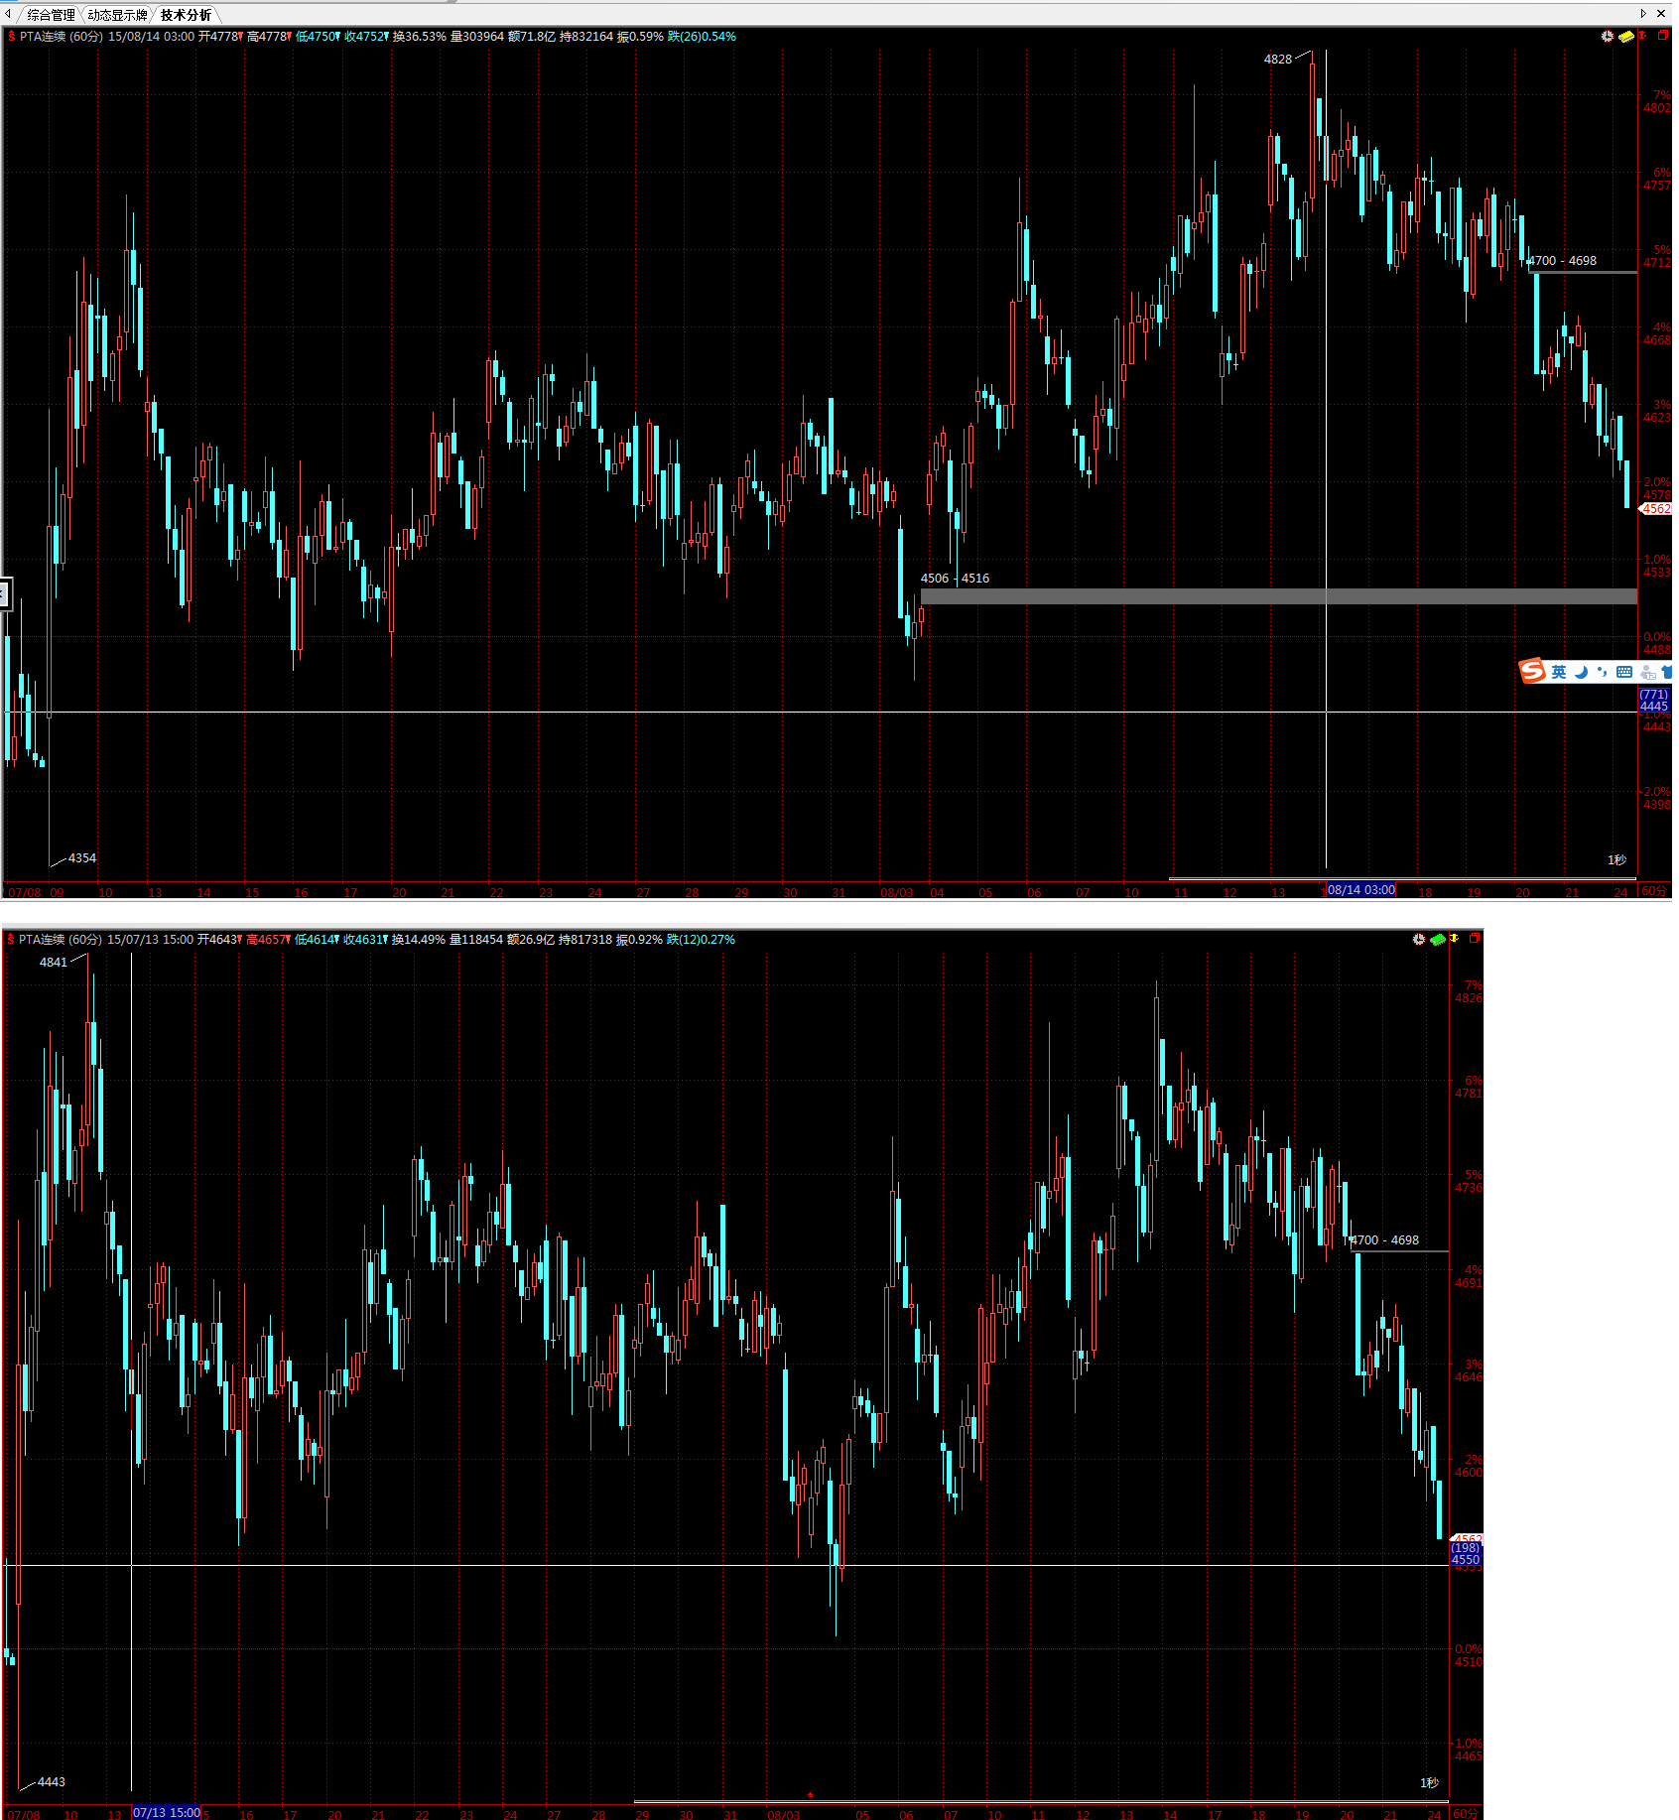This screenshot has height=1820, width=1679.
Task: Click the Sogou input method S logo
Action: pyautogui.click(x=1533, y=672)
